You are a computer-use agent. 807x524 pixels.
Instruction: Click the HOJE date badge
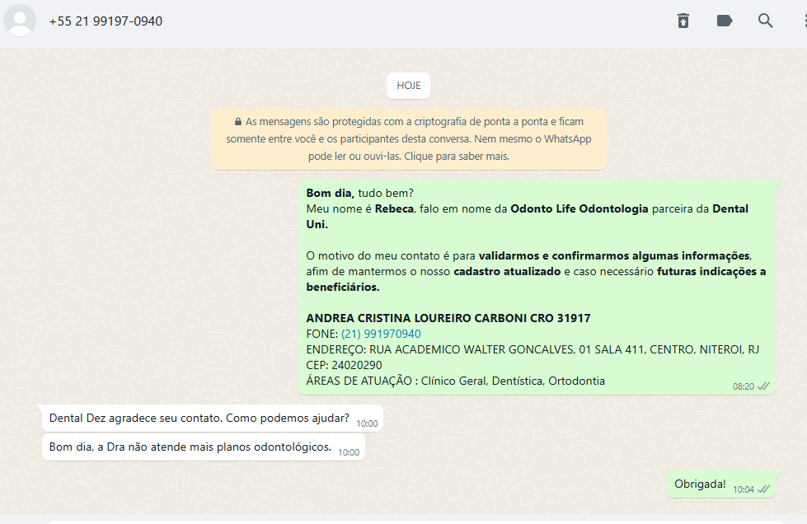pyautogui.click(x=409, y=86)
